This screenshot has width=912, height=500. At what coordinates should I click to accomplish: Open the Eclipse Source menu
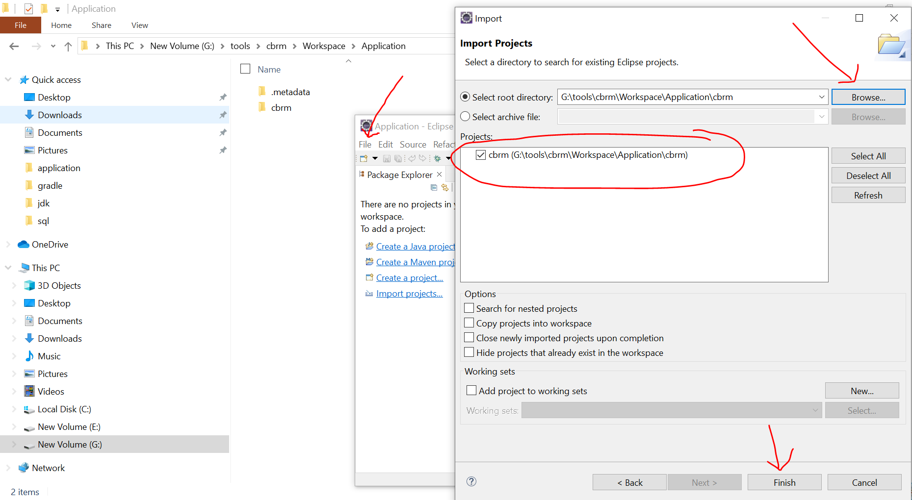413,145
